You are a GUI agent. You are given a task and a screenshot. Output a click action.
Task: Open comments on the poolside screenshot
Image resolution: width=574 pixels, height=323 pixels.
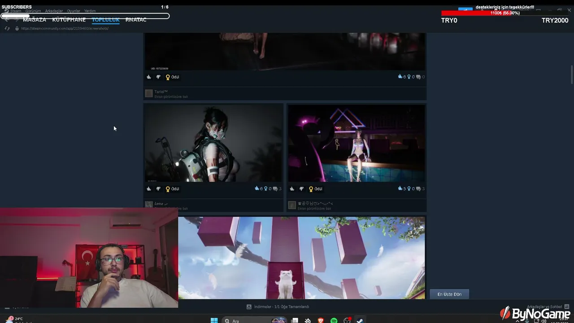click(x=420, y=189)
